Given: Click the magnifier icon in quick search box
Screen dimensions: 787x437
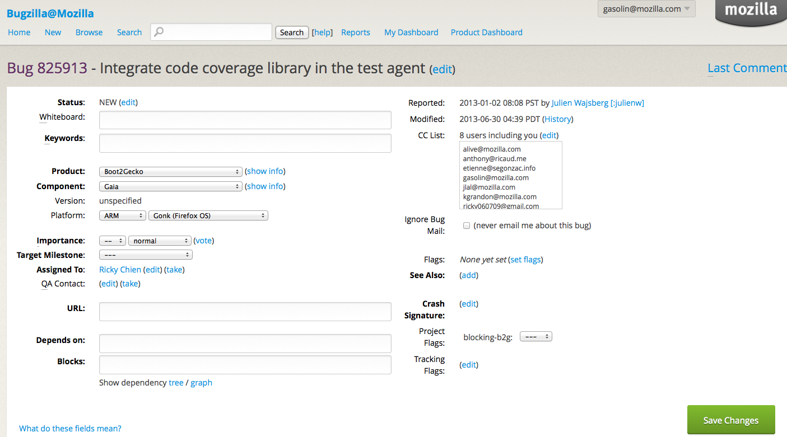Looking at the screenshot, I should click(159, 32).
